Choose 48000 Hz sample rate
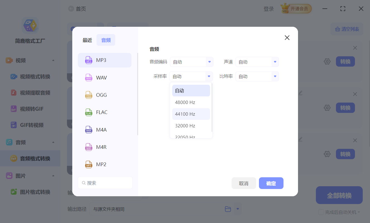The width and height of the screenshot is (370, 223). point(191,102)
